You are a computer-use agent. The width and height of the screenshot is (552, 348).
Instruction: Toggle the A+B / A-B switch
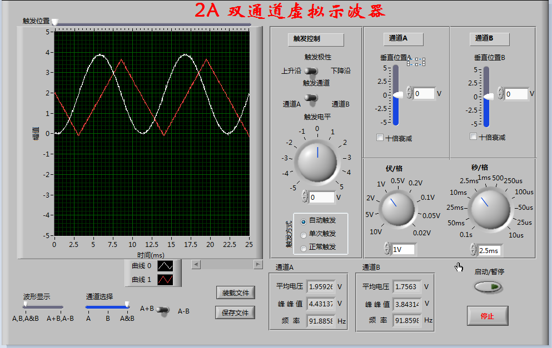[163, 310]
